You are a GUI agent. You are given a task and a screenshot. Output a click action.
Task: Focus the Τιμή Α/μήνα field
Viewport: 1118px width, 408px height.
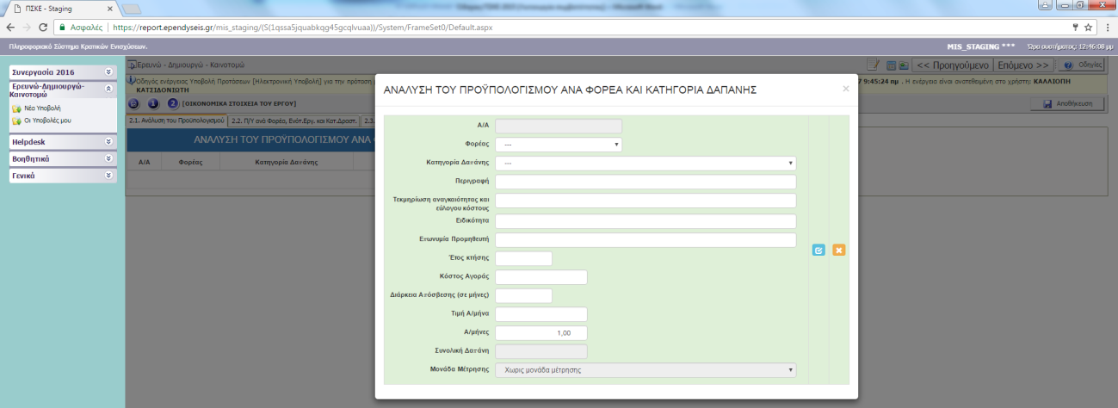541,314
